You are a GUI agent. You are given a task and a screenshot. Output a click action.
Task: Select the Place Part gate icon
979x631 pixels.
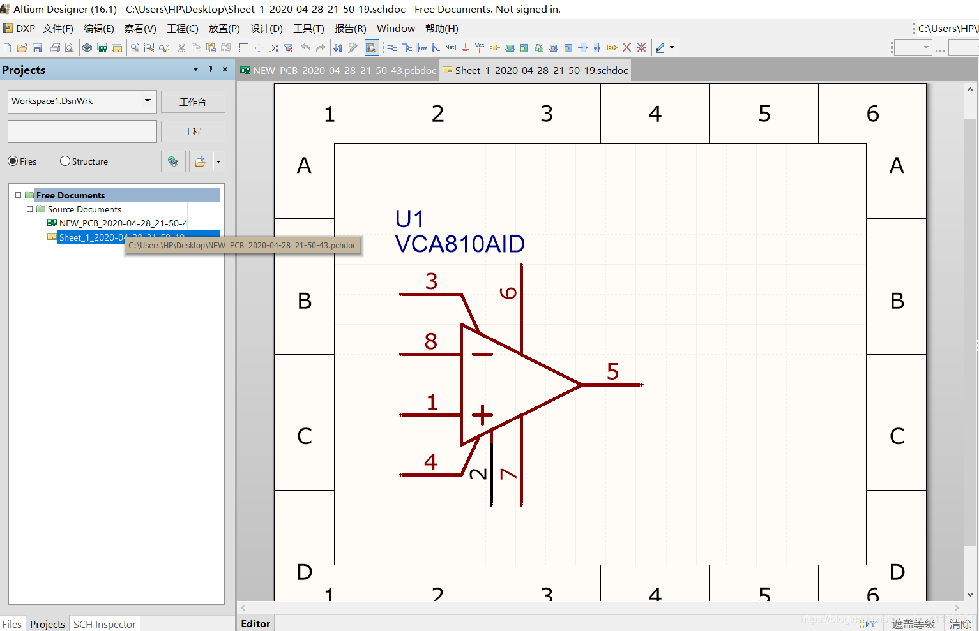coord(494,48)
